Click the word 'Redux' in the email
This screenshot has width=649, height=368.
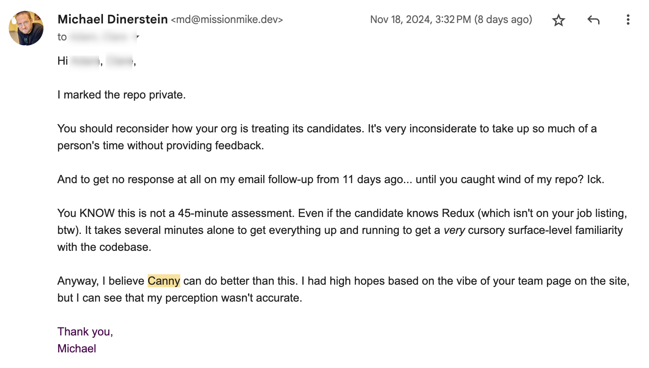[x=458, y=213]
